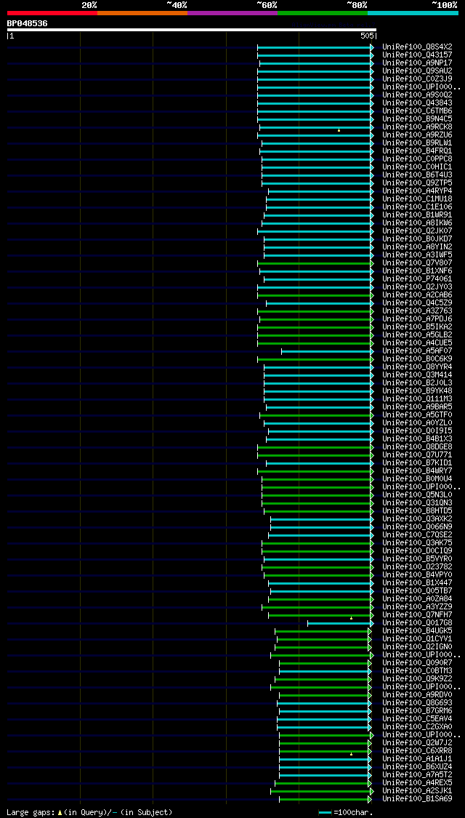Open hit UniRef100_A9S0Q2
This screenshot has width=465, height=818.
[x=417, y=95]
